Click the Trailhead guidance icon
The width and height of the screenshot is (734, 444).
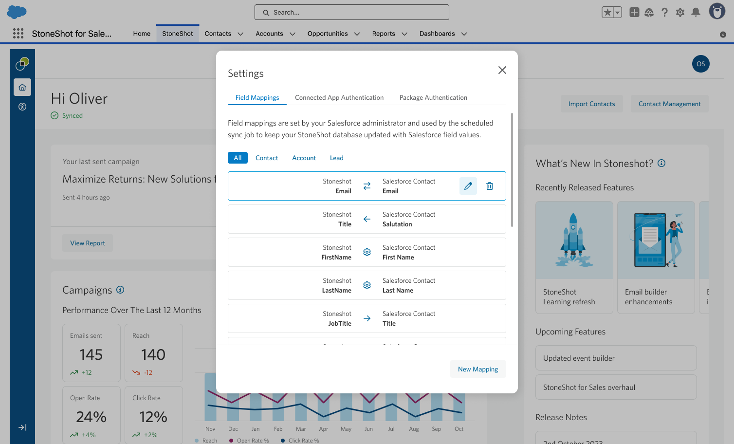[x=649, y=12]
